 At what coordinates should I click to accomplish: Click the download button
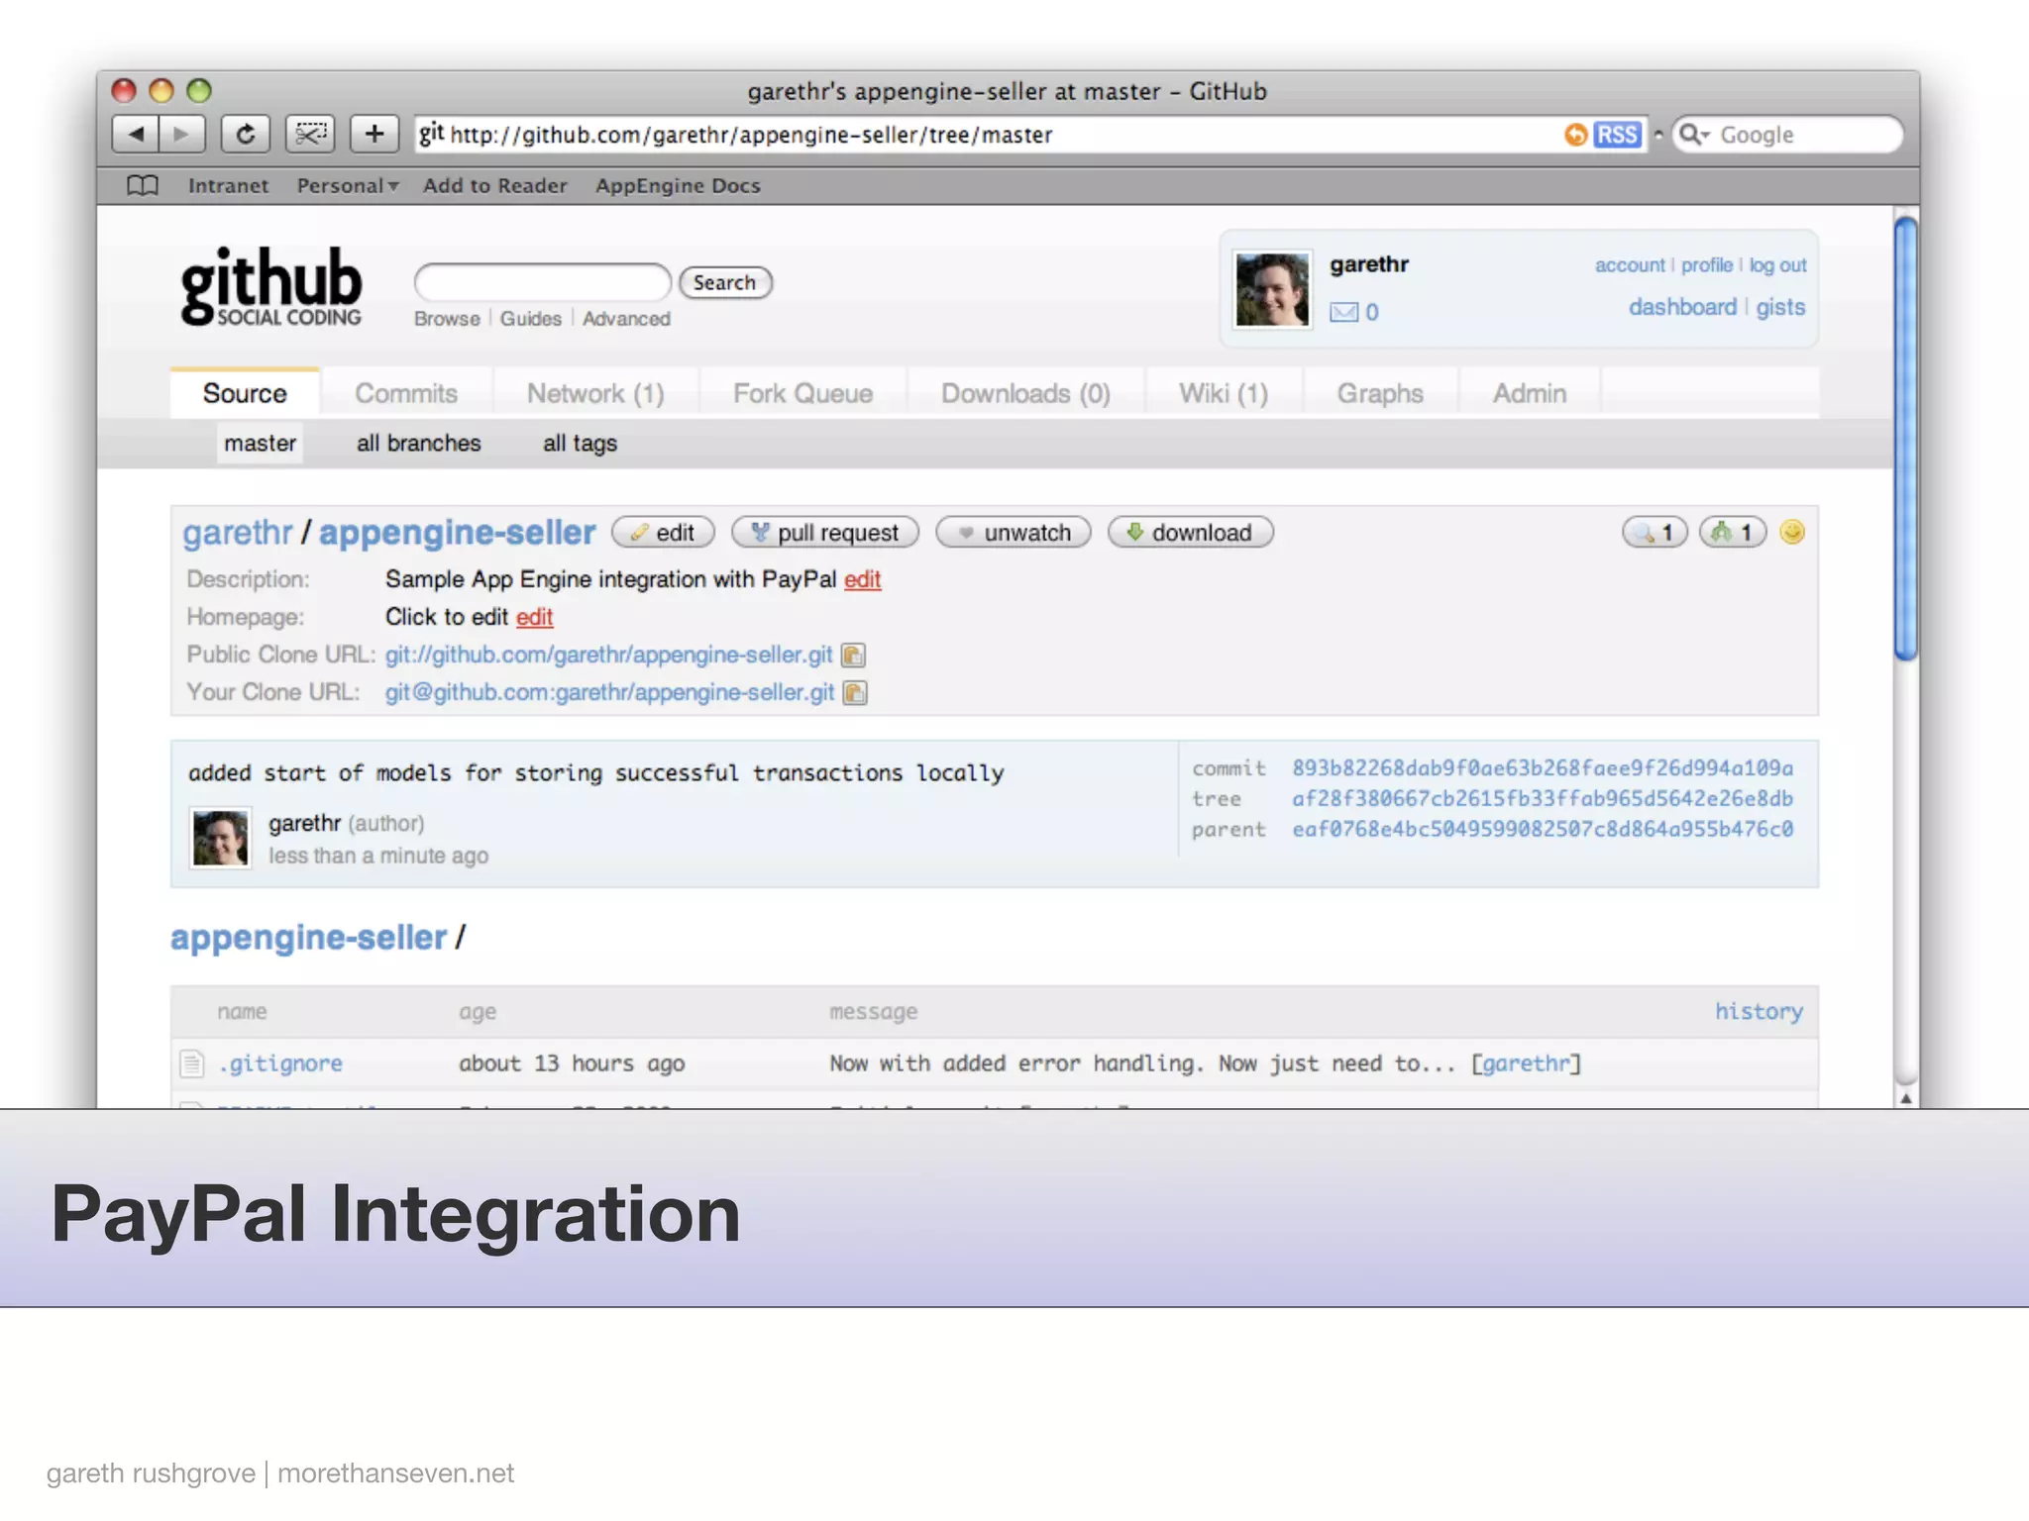[1190, 533]
